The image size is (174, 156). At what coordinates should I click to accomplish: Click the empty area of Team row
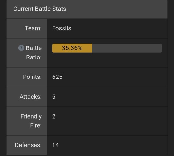tap(119, 29)
